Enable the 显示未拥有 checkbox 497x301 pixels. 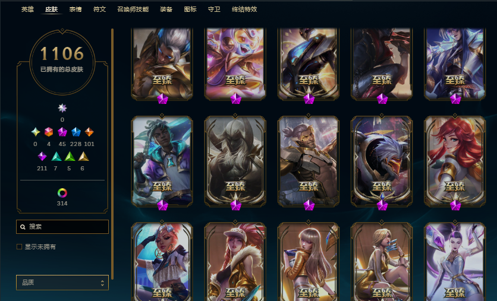click(20, 246)
